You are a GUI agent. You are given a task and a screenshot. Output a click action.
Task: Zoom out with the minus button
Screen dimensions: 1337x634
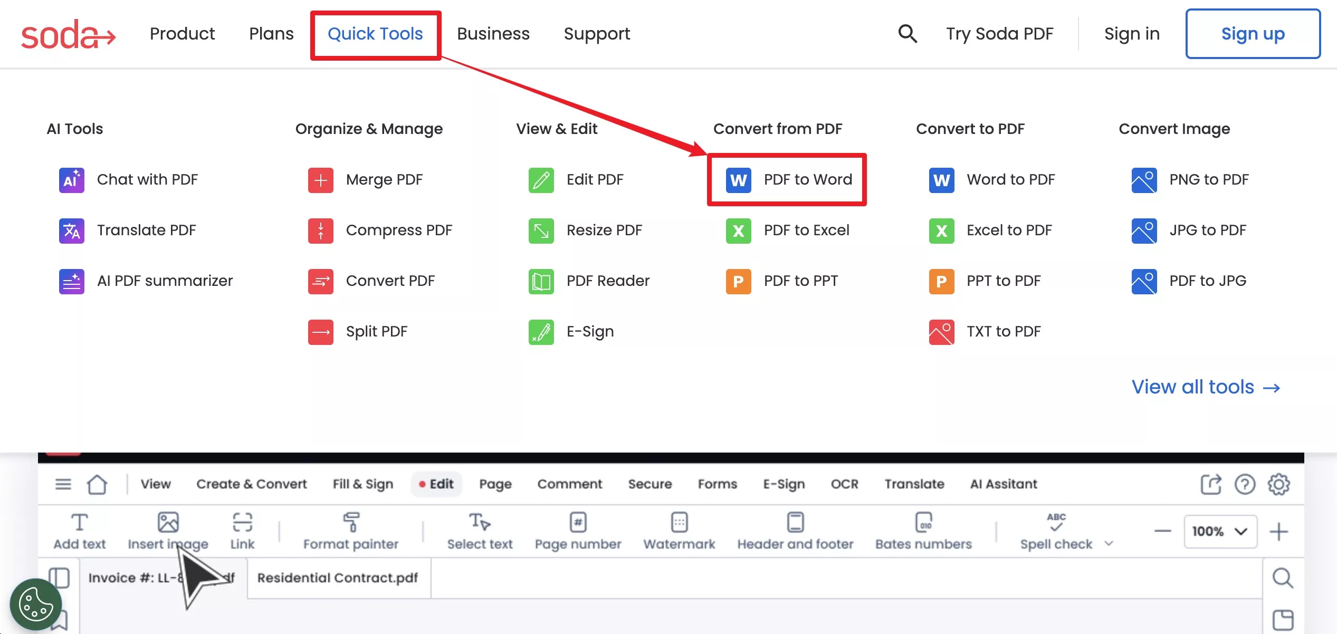point(1162,531)
